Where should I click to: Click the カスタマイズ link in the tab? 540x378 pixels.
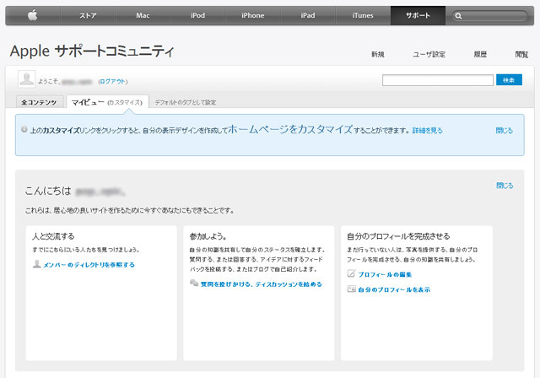coord(125,103)
